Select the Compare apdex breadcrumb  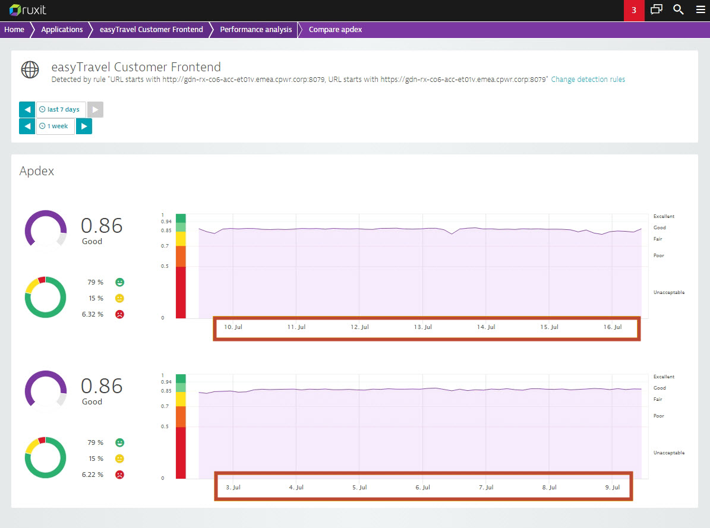coord(335,30)
